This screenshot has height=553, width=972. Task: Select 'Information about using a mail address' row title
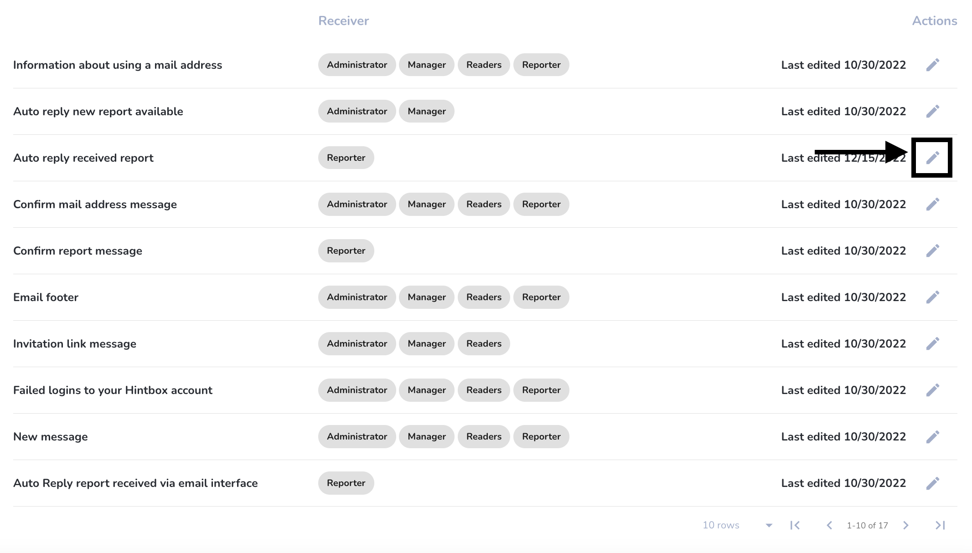(118, 65)
